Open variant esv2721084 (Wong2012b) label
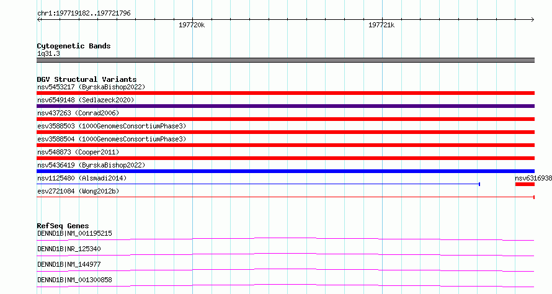552x294 pixels. point(78,191)
